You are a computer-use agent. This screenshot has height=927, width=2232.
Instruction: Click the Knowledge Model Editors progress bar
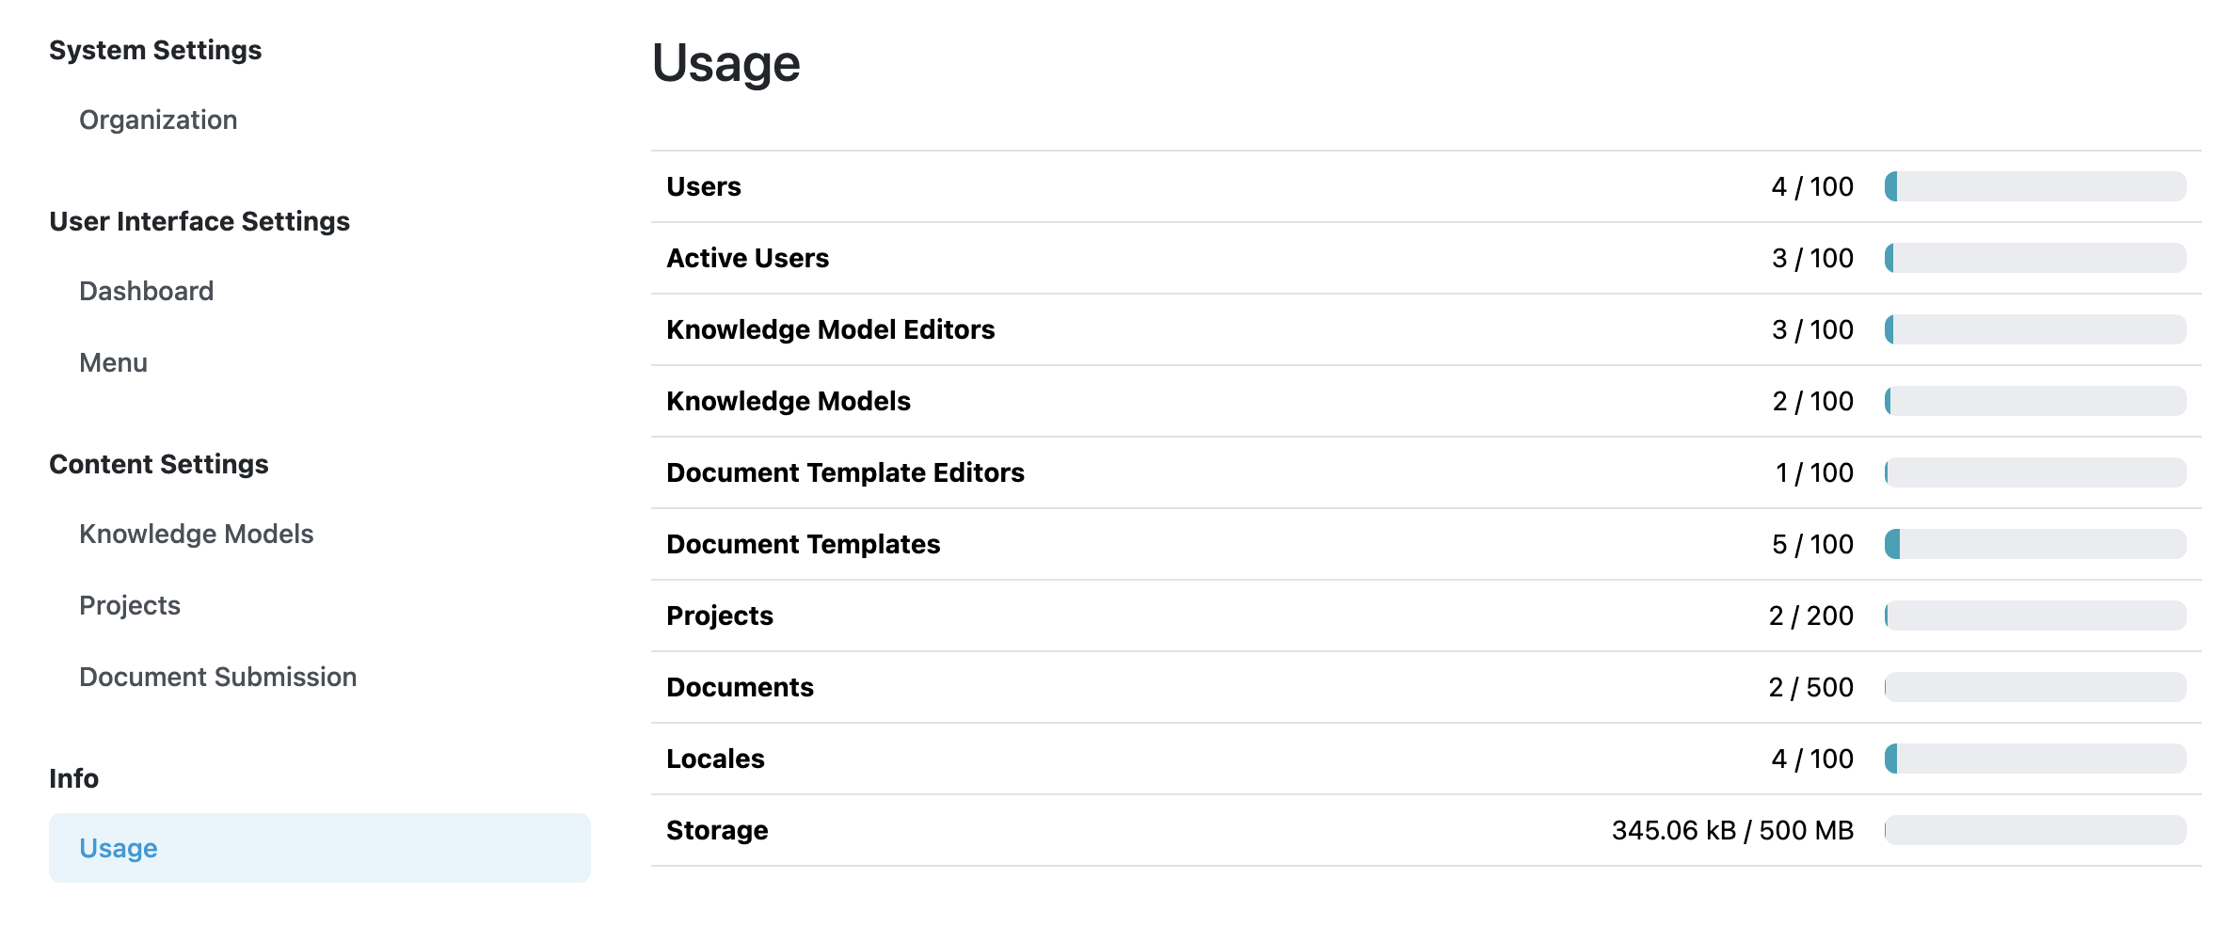point(2035,329)
